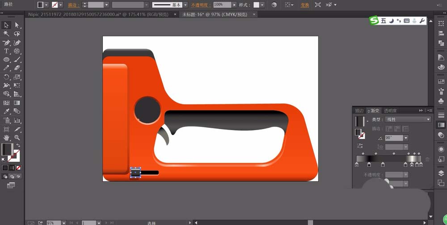Switch to the 透明度 panel tab
The image size is (447, 225).
[x=390, y=110]
